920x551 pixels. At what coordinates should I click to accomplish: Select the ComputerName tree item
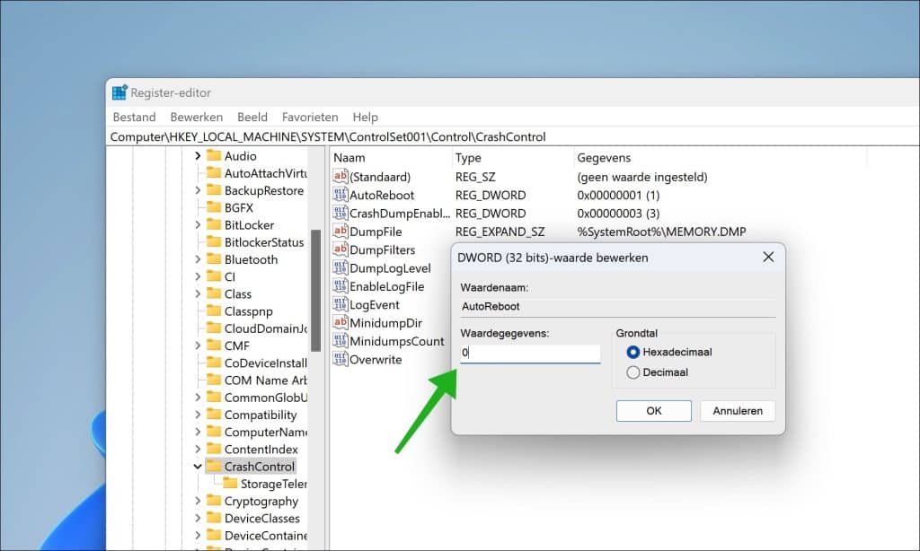coord(265,432)
